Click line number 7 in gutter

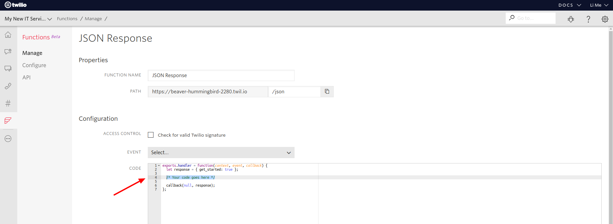click(x=156, y=190)
